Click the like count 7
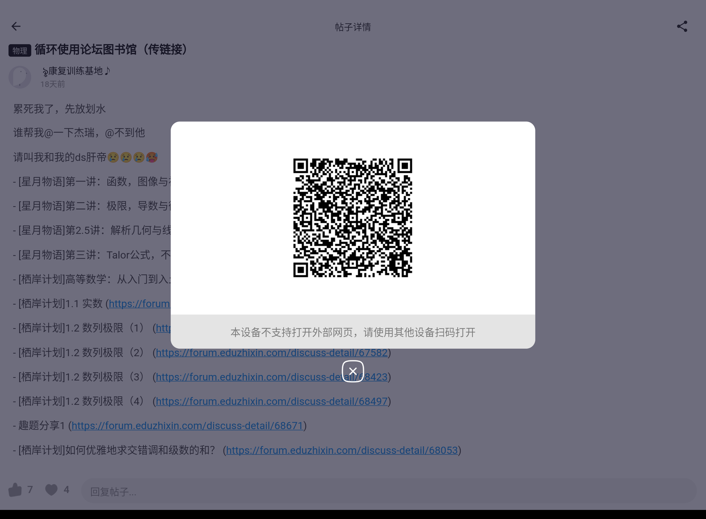 pyautogui.click(x=30, y=489)
